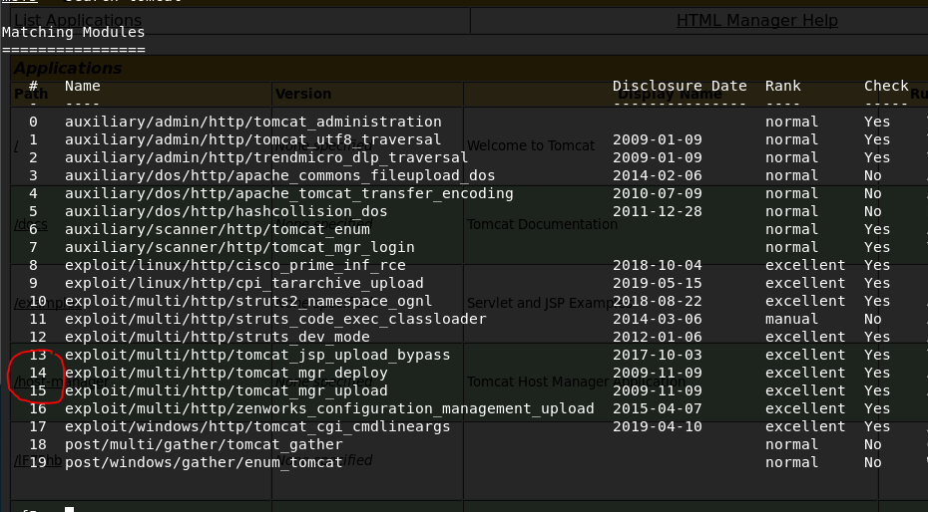Viewport: 928px width, 512px height.
Task: Select exploit/multi/http/zenworks_configuration_management_upload module name
Action: coord(329,408)
